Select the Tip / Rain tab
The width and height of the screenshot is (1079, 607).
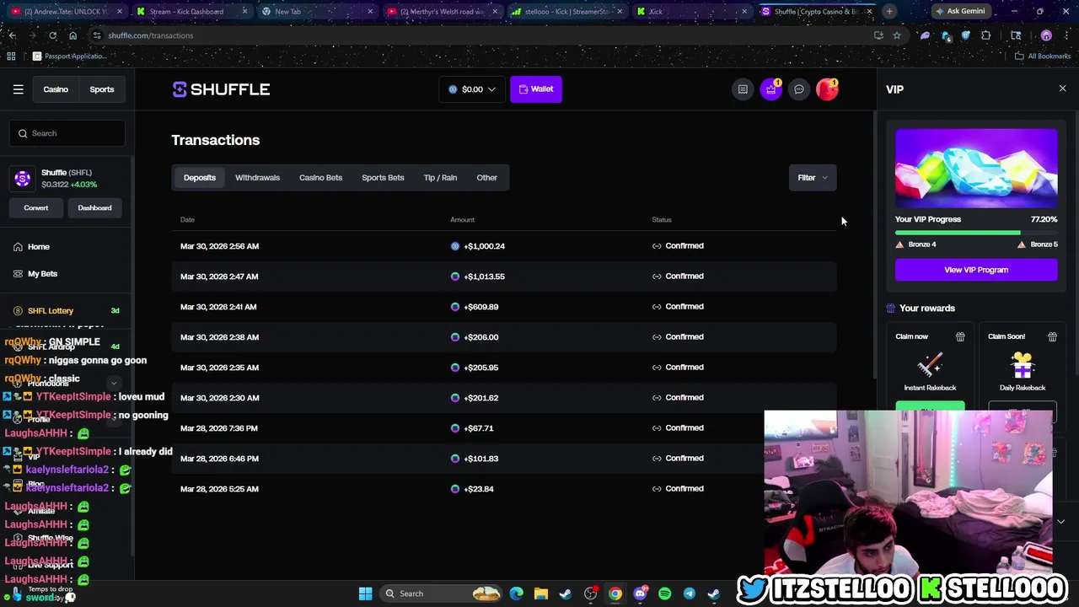[440, 177]
